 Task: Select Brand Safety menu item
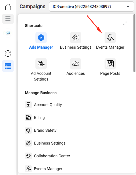(41, 130)
